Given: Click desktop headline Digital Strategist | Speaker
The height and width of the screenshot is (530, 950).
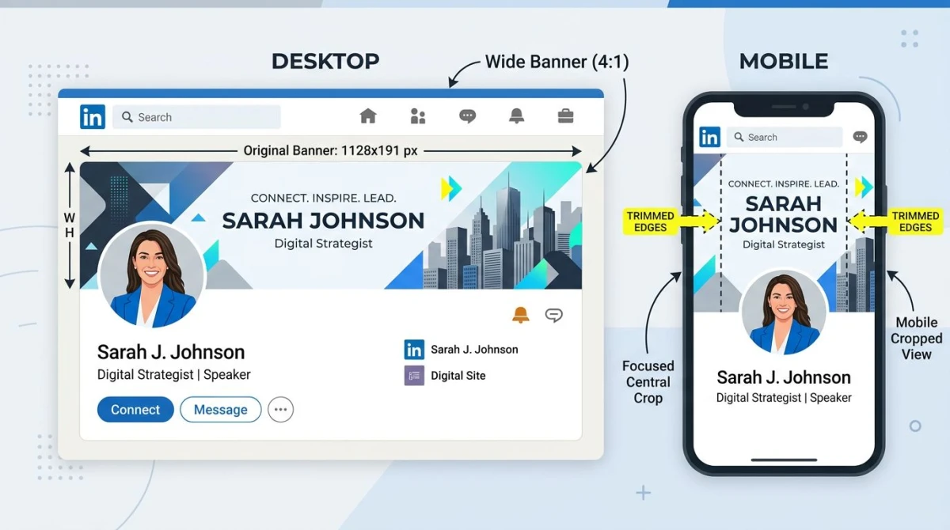Looking at the screenshot, I should (x=174, y=375).
